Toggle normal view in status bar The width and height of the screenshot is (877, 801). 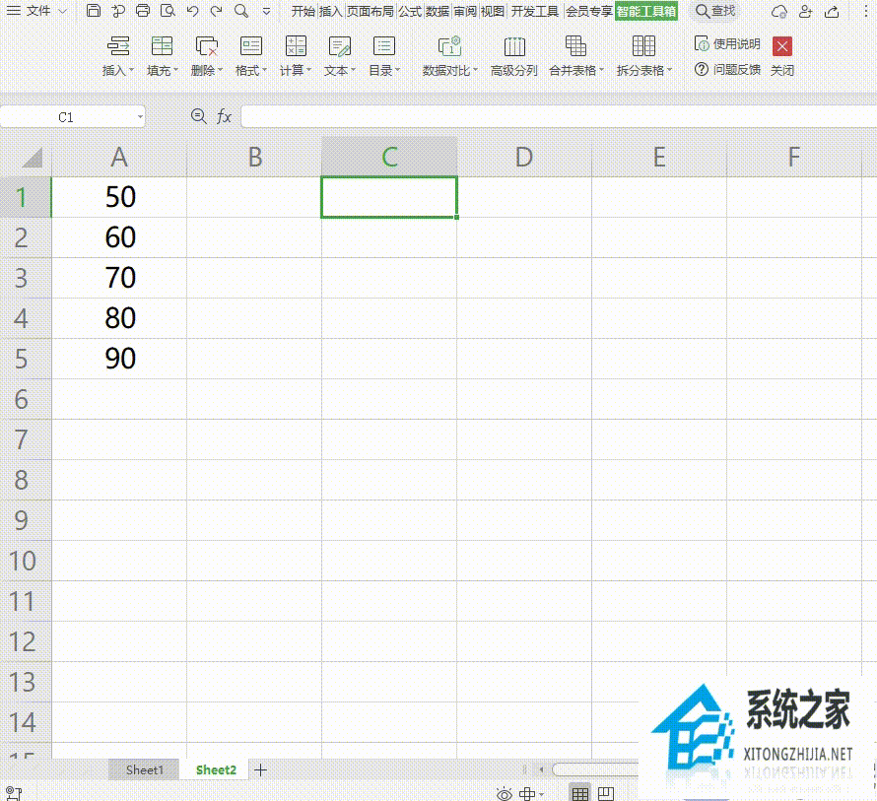(x=579, y=792)
